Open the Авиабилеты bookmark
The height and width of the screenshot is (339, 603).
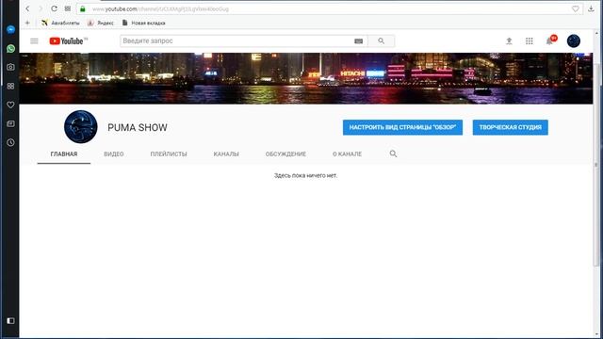[x=60, y=23]
